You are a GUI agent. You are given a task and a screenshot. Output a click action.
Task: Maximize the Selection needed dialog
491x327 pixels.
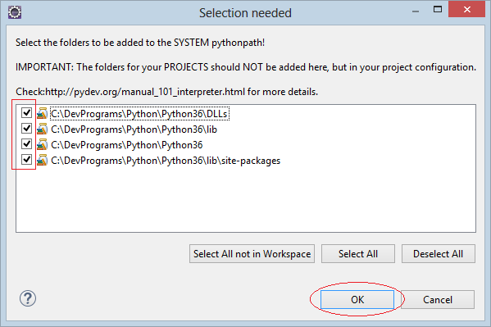point(438,9)
